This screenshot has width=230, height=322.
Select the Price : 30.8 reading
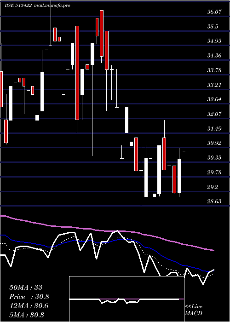tap(29, 297)
